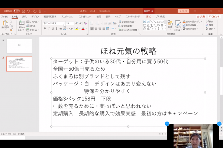
Task: Click the Sign in (サインイン) button
Action: (183, 11)
